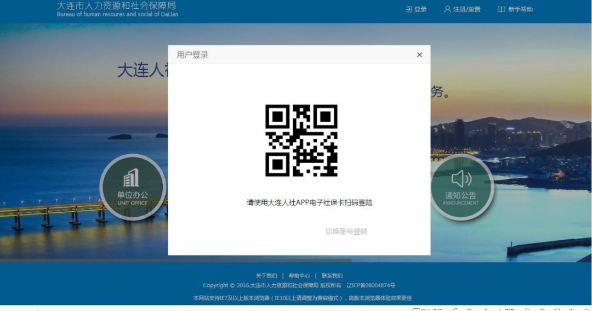Click the 请使用大连人社APP scan instruction text
This screenshot has width=592, height=311.
click(310, 202)
